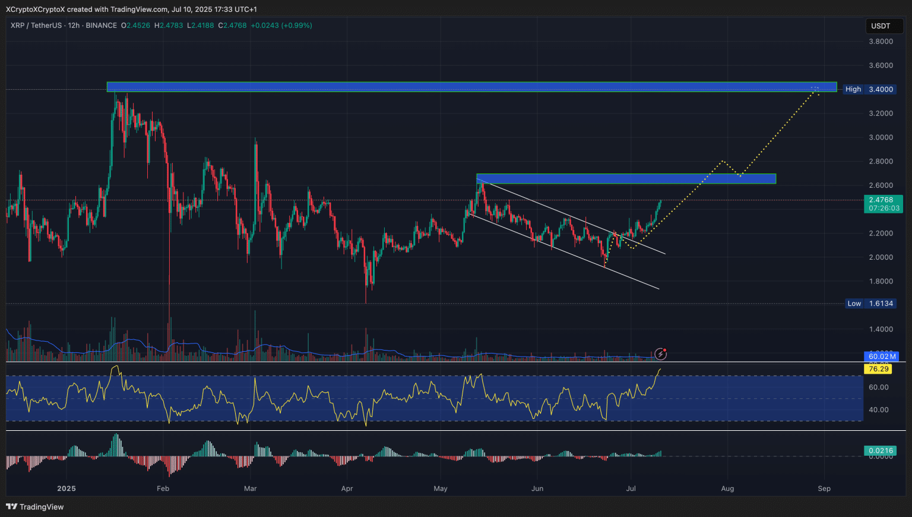Click the change value +0.0243 (+0.99%)
This screenshot has height=517, width=912.
click(281, 26)
